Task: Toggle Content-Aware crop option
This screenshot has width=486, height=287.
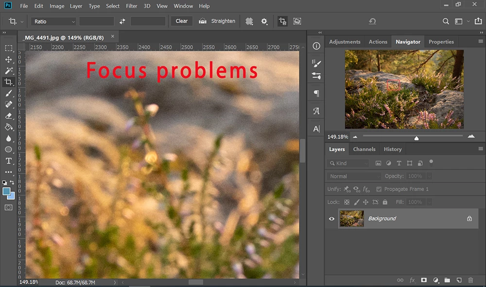Action: 297,21
